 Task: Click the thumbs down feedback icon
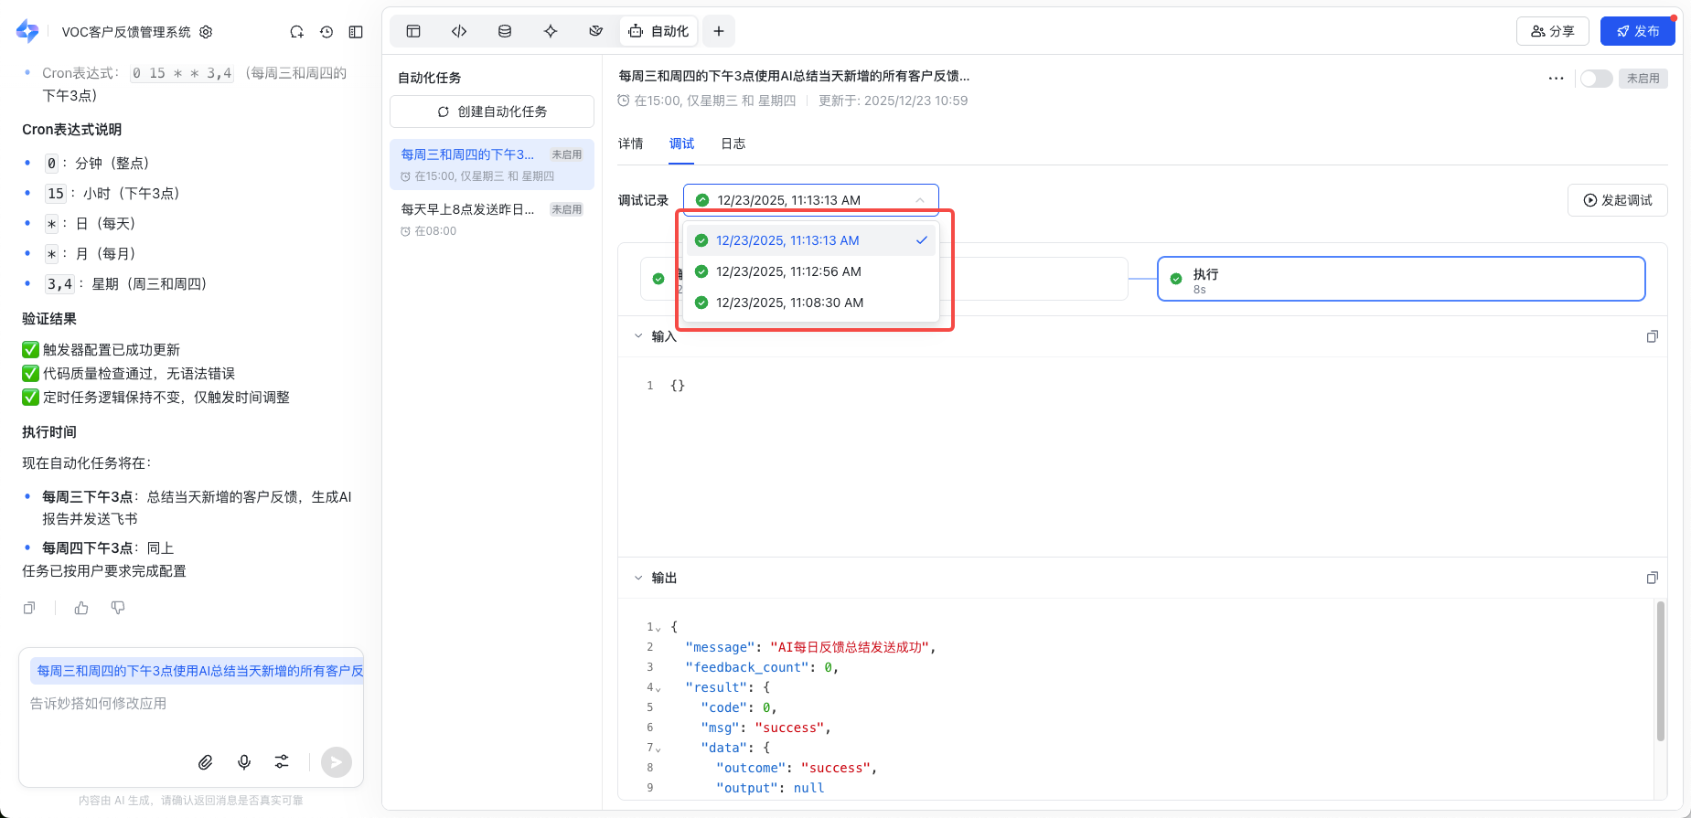(118, 608)
